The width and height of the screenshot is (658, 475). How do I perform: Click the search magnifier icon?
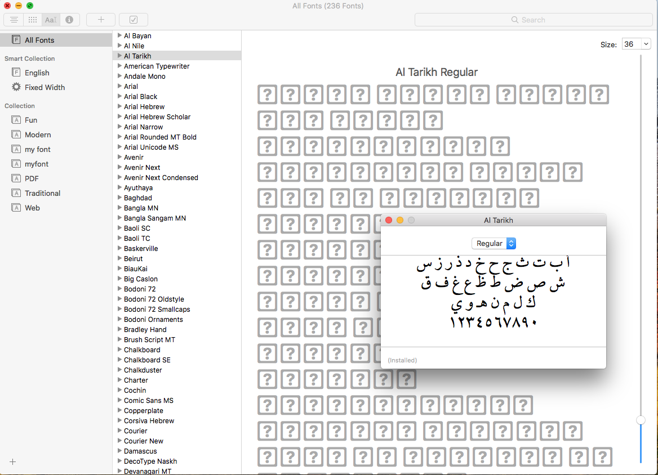(514, 20)
